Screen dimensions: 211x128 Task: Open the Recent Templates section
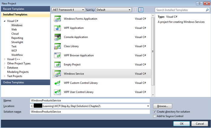[25, 9]
